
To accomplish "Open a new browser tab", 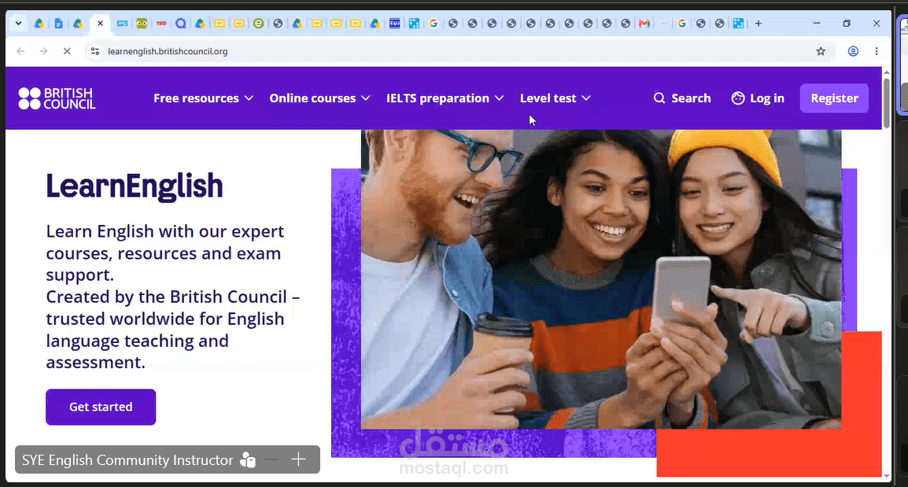I will 759,24.
